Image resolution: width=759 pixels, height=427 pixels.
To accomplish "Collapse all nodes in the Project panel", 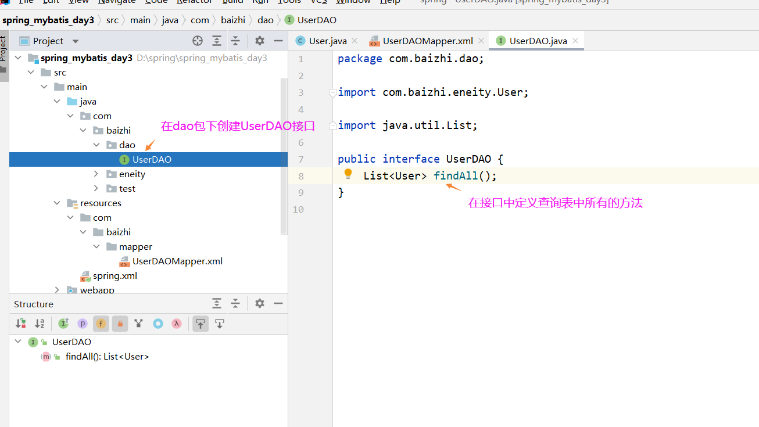I will click(x=235, y=41).
